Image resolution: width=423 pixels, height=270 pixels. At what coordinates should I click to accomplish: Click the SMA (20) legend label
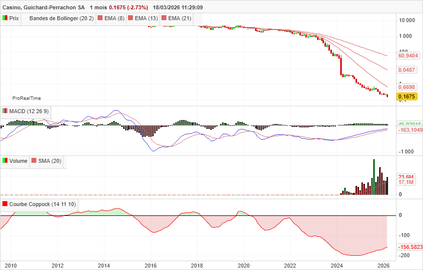pos(50,161)
